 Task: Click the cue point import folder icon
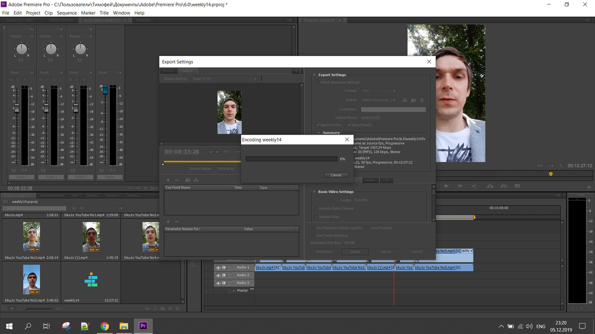pos(187,180)
